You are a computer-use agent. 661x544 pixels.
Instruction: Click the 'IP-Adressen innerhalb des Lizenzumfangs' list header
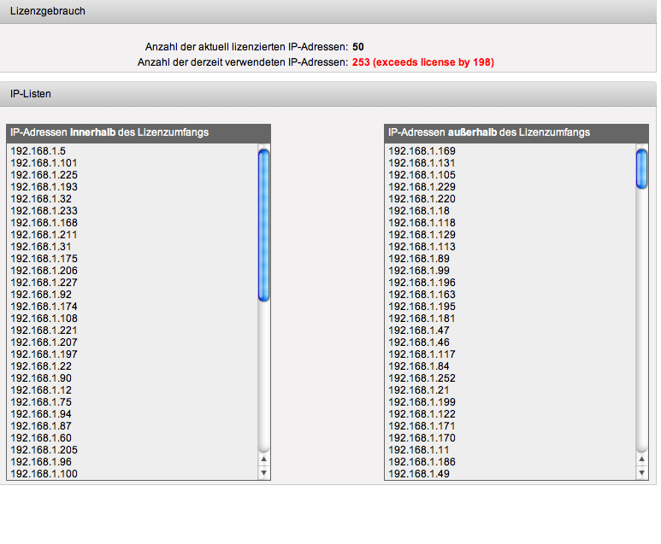click(137, 132)
